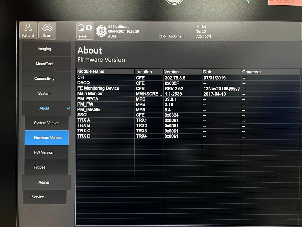
Task: Click the Module Name column header
Action: pyautogui.click(x=91, y=71)
